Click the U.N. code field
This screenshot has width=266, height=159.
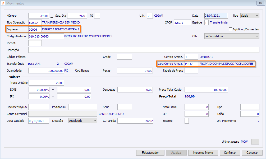[150, 16]
